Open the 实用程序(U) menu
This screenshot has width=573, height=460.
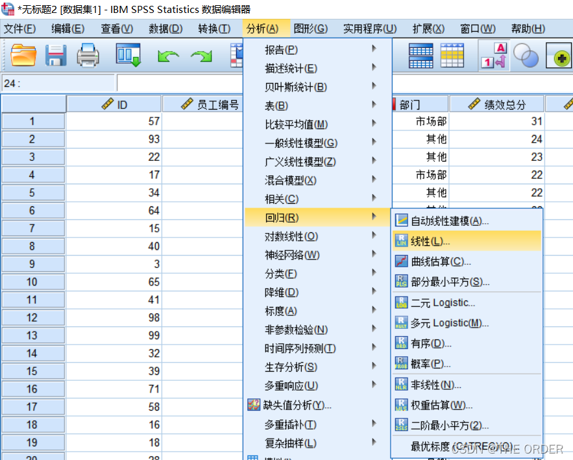pos(370,29)
